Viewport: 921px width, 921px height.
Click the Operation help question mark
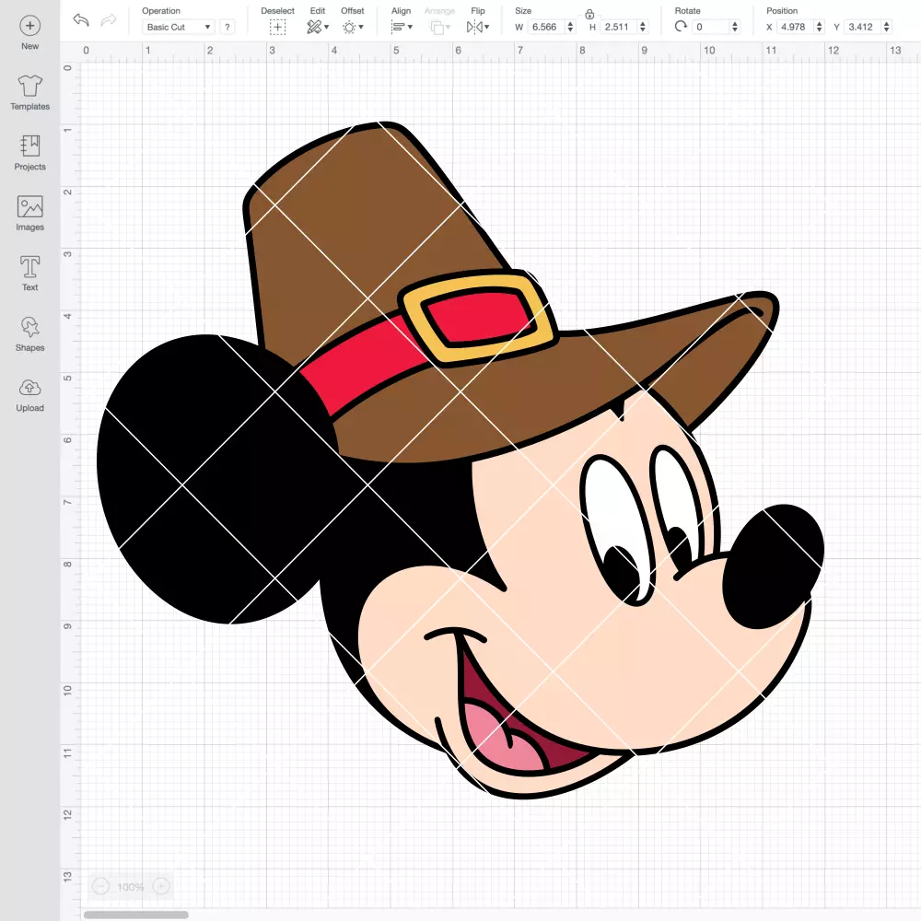pos(227,27)
